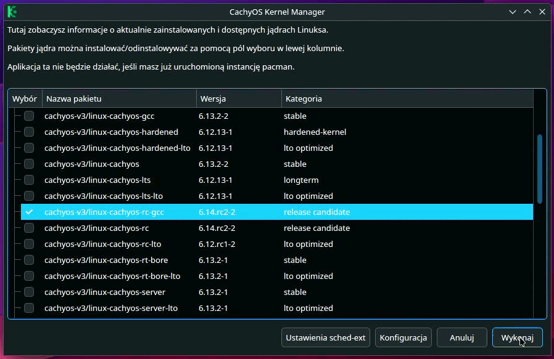Click package name cachyos-v3/linux-cachyos-server-lto
Viewport: 554px width, 359px height.
(x=111, y=309)
